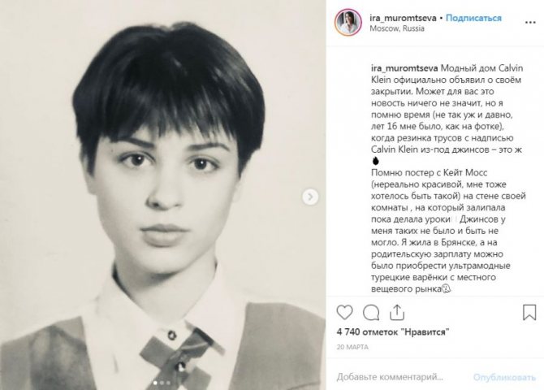Click ira_muromtseva username in the caption

404,68
